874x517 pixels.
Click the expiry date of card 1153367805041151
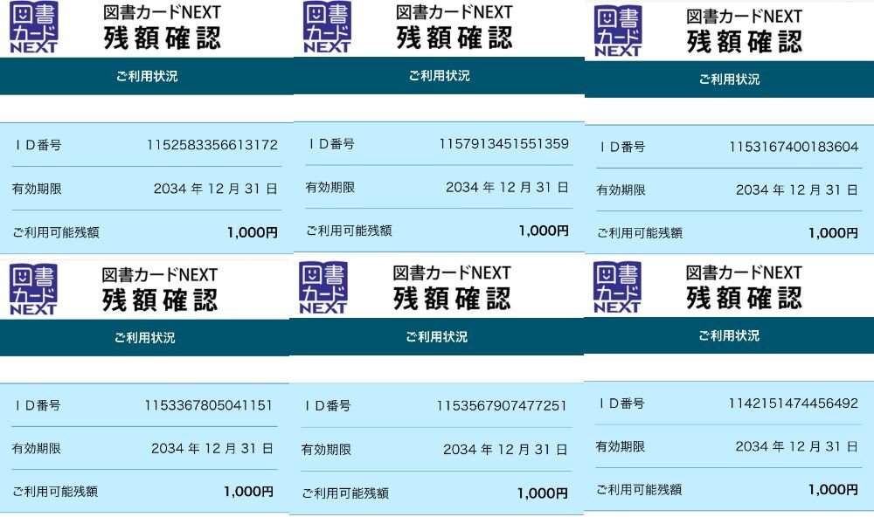tap(212, 449)
